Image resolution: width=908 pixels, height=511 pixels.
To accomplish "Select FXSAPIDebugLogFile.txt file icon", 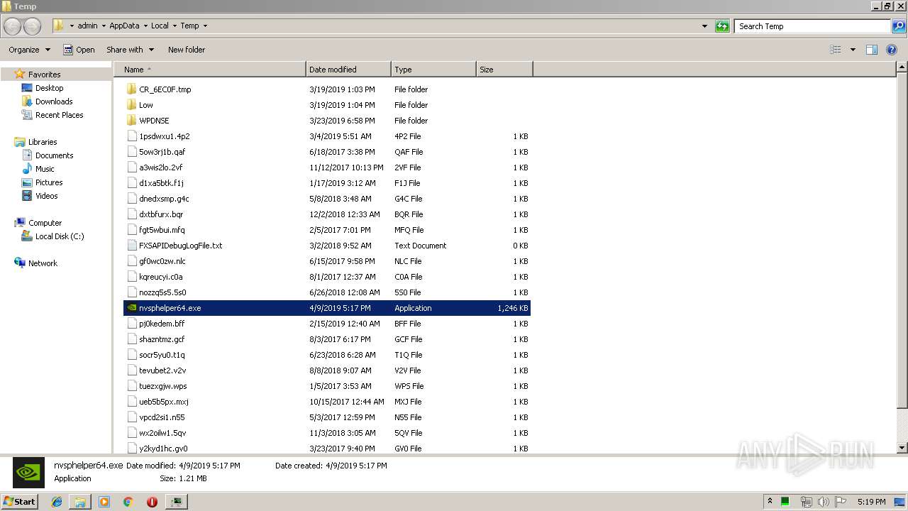I will point(131,246).
